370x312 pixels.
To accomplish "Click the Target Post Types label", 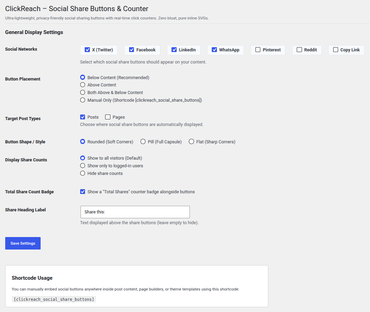I will (x=23, y=118).
